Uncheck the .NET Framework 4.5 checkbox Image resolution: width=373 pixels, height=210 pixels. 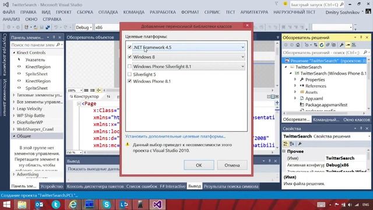point(129,47)
